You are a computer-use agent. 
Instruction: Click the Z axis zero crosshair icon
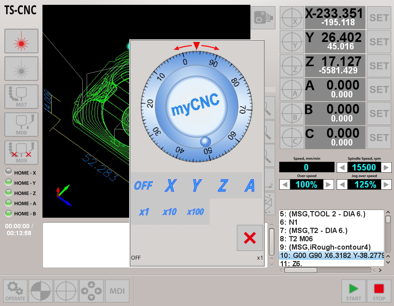point(292,66)
